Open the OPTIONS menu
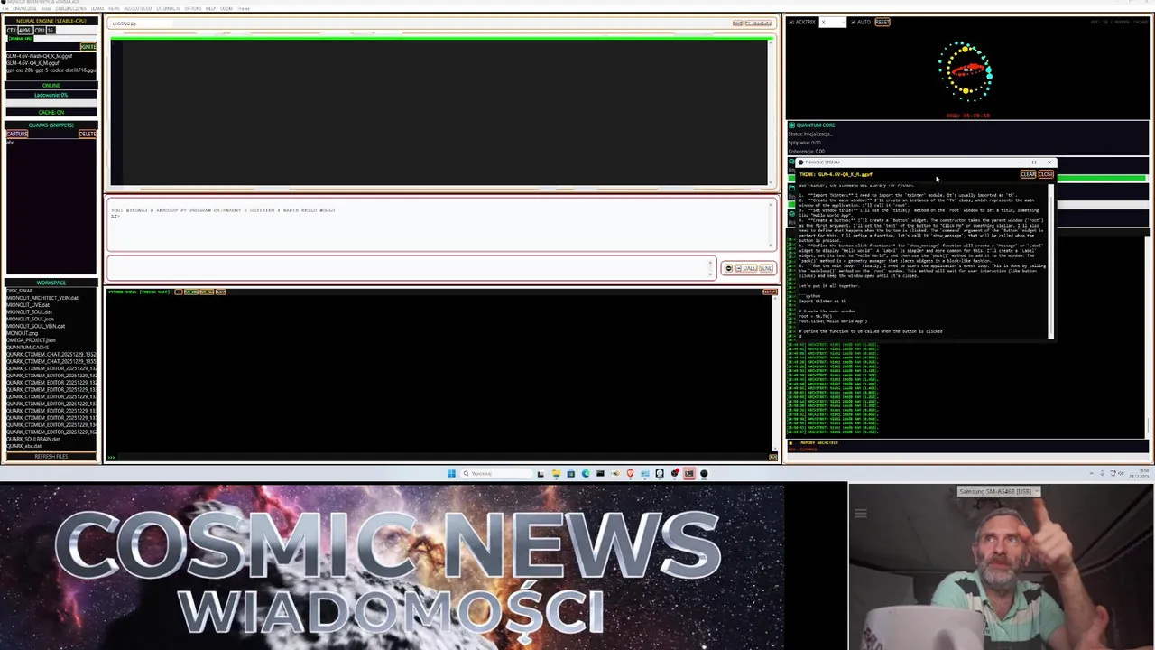This screenshot has height=650, width=1155. (193, 9)
